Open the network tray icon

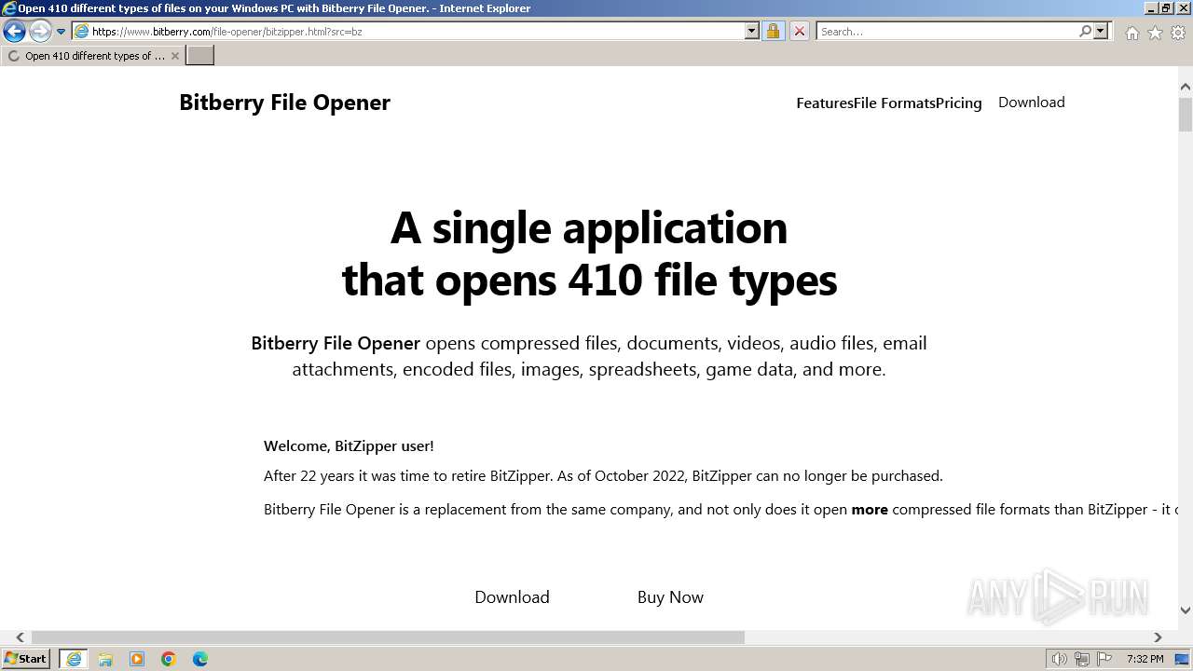tap(1082, 659)
